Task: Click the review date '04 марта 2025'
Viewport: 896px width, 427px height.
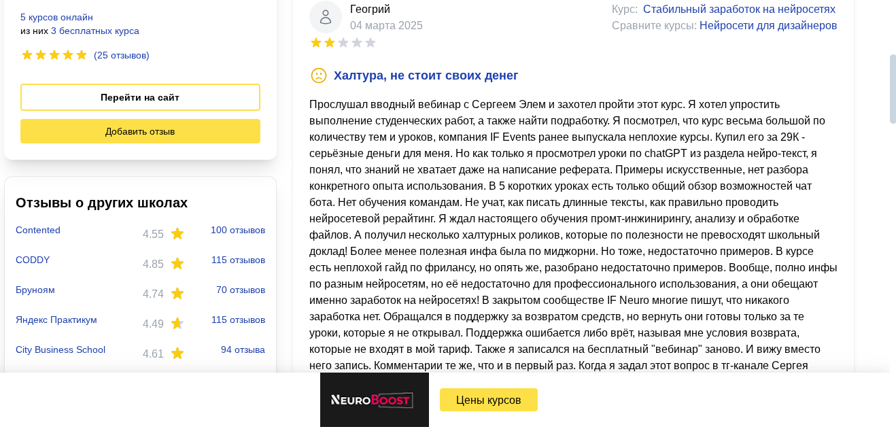Action: click(x=386, y=25)
